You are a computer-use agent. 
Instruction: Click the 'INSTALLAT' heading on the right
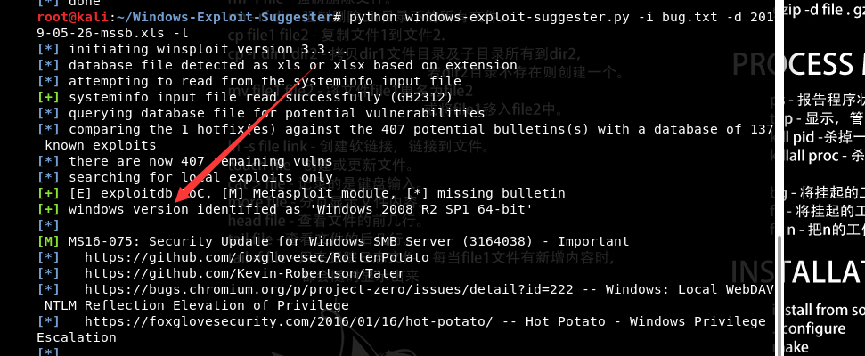click(797, 271)
